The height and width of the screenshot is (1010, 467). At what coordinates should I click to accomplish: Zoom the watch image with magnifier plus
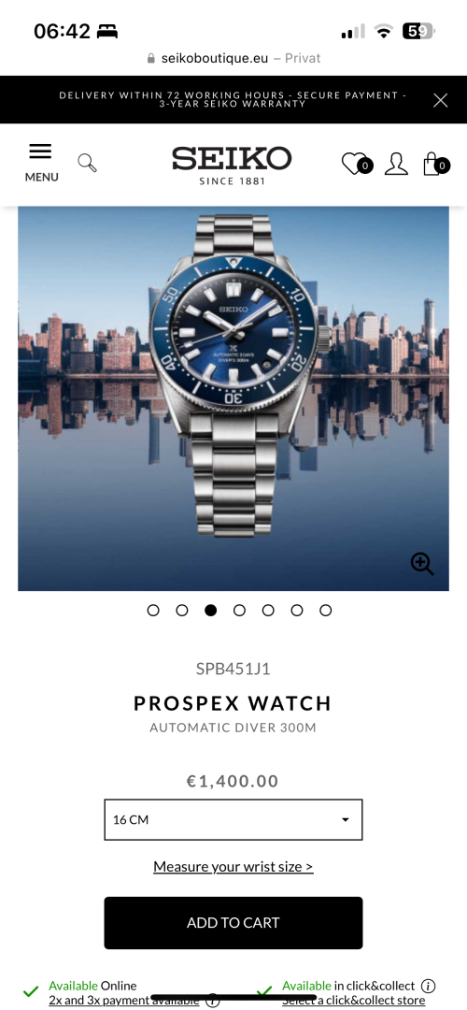[422, 564]
